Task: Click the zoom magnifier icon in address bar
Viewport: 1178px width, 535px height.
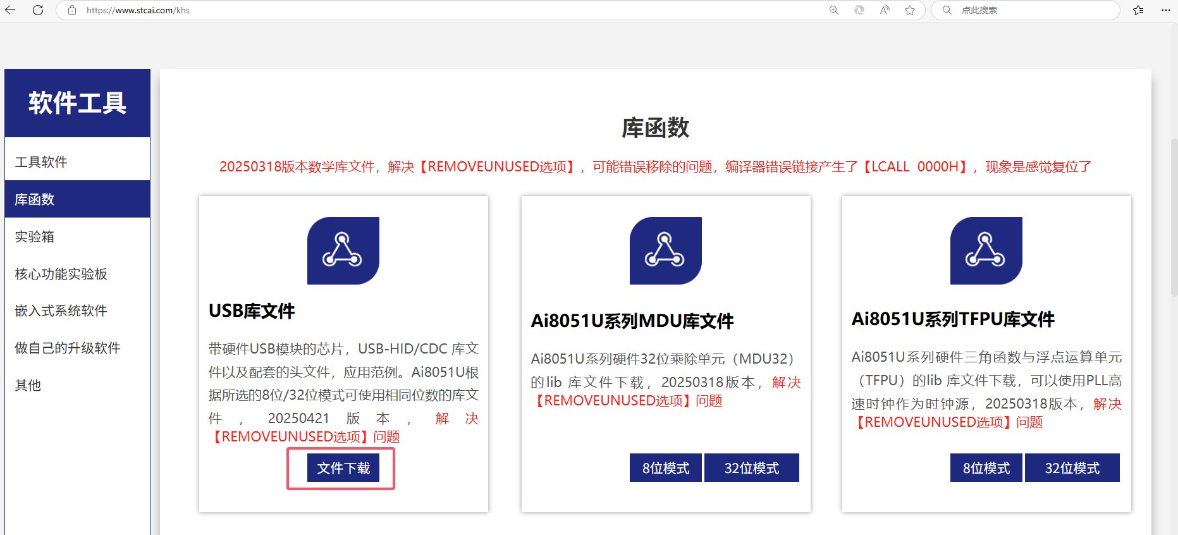Action: click(x=834, y=10)
